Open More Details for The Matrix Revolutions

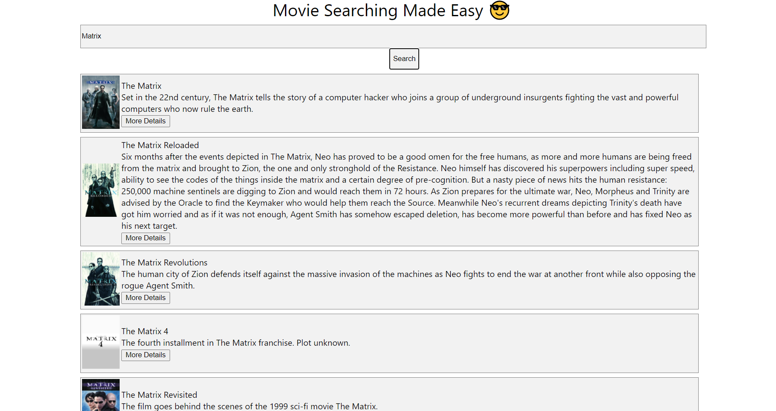(x=145, y=297)
